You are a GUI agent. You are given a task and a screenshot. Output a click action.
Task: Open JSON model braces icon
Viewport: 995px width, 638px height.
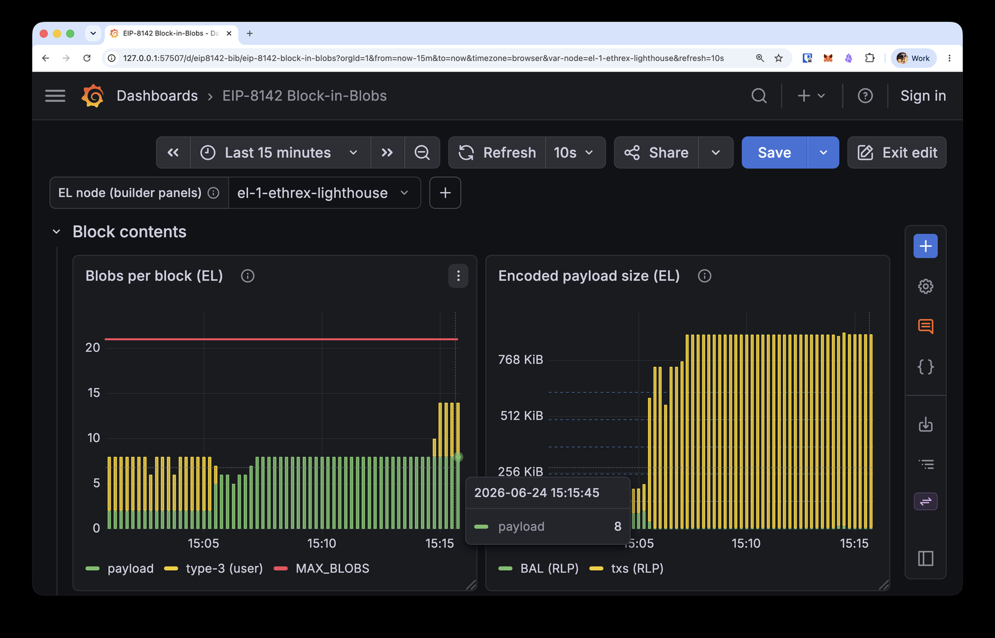coord(925,367)
